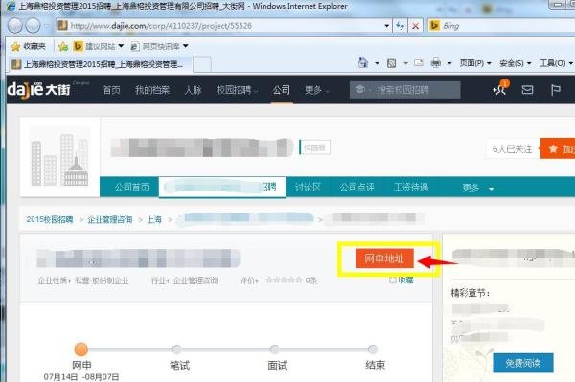Click the browser tab 上海鼎榕投资管理2015招聘
Viewport: 575px width, 382px height.
pos(101,64)
